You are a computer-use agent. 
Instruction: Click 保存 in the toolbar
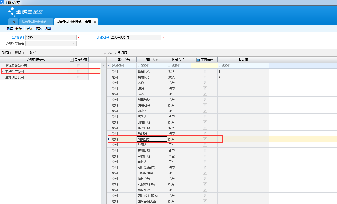(18, 28)
